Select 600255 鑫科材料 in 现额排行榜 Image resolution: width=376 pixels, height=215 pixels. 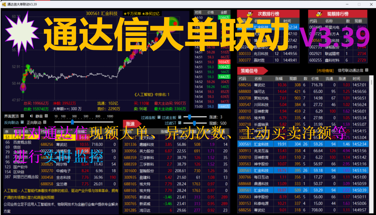click(338, 60)
